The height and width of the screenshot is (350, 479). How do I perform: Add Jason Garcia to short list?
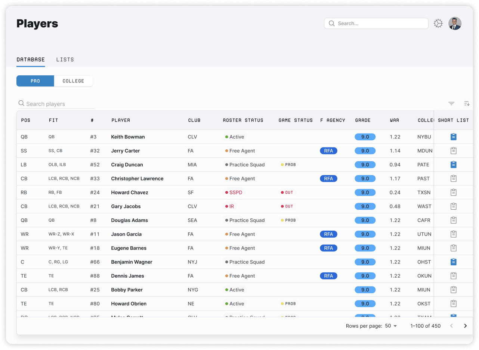pyautogui.click(x=453, y=234)
